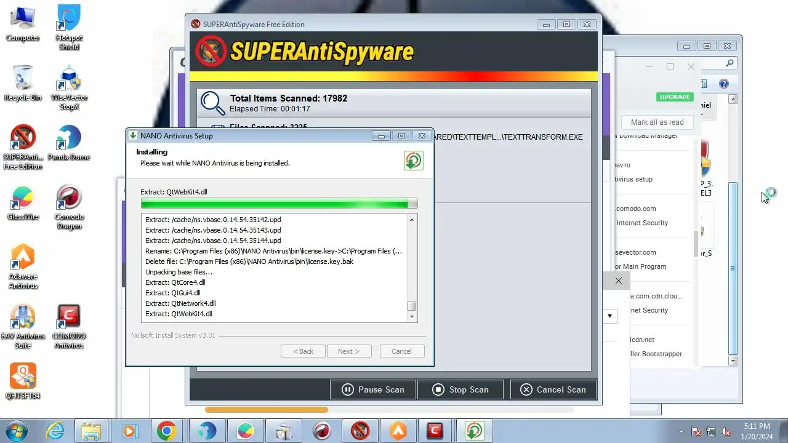Viewport: 788px width, 443px height.
Task: Open Windows Explorer from taskbar
Action: tap(91, 431)
